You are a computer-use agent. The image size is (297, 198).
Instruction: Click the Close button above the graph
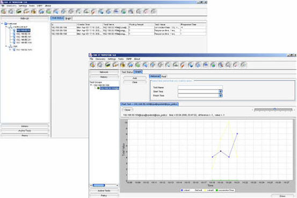(x=127, y=110)
